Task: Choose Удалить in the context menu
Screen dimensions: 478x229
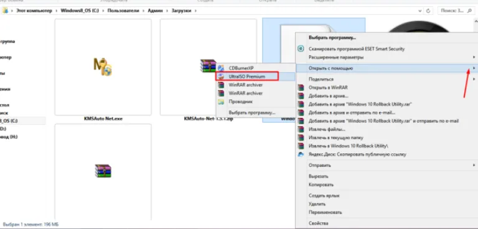Action: point(317,204)
